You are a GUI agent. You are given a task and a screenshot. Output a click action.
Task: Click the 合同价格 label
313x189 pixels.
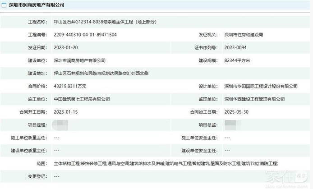click(x=37, y=86)
